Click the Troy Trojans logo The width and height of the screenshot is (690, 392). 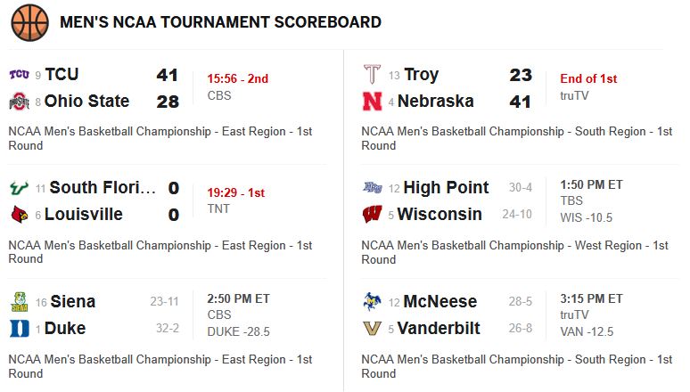pyautogui.click(x=372, y=75)
